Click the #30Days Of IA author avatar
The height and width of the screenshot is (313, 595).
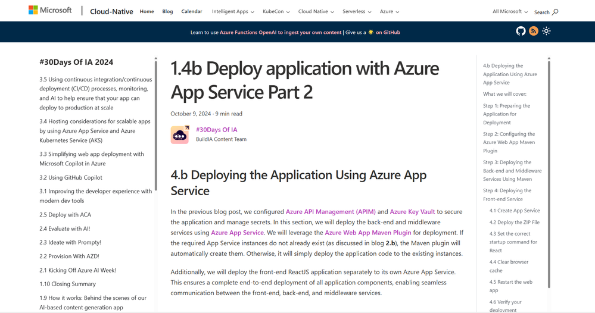coord(180,134)
